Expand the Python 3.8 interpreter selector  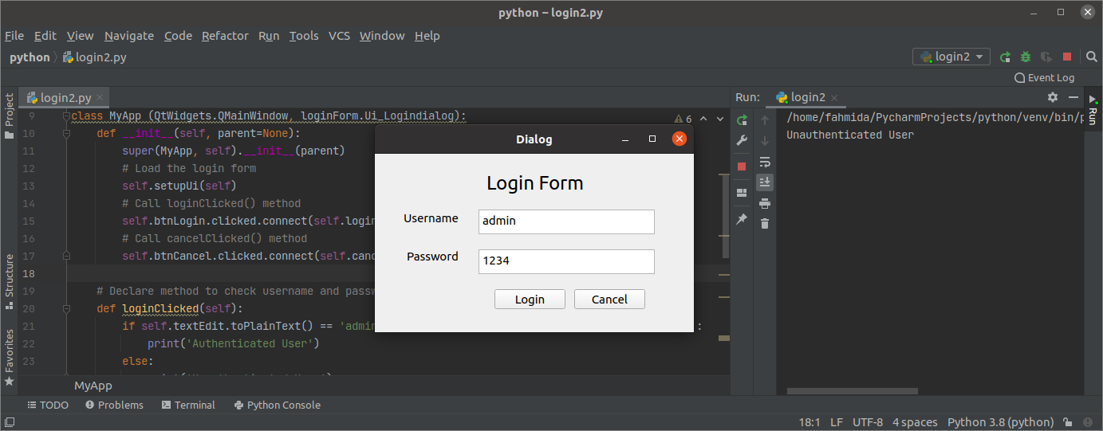click(x=1000, y=422)
